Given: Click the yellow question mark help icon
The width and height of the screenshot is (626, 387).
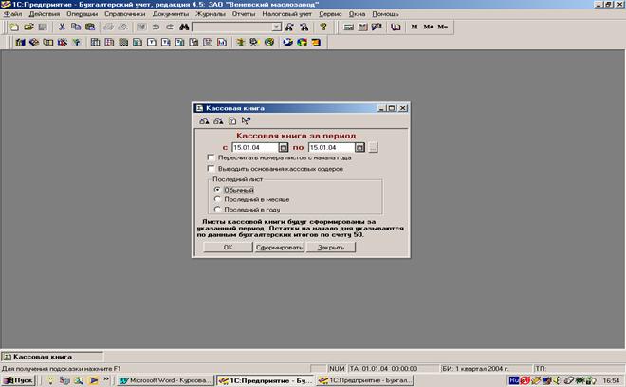Looking at the screenshot, I should coord(323,28).
